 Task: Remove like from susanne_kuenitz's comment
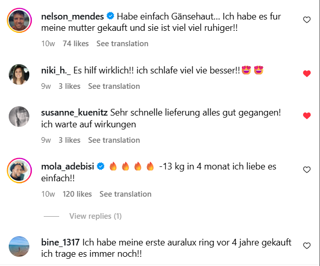pyautogui.click(x=307, y=116)
